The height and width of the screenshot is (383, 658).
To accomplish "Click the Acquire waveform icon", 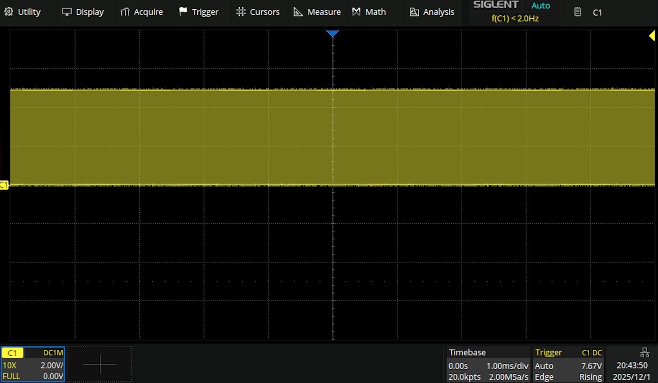I will coord(125,12).
